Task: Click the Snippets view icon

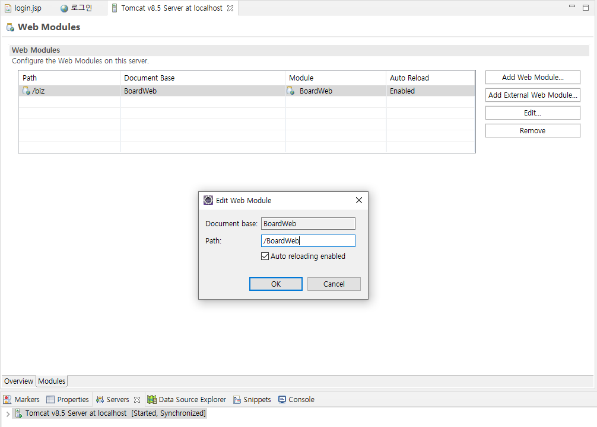Action: (x=237, y=400)
